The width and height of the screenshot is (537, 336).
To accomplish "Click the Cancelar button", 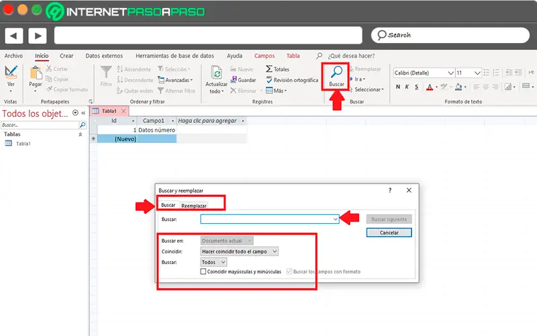I will [x=389, y=233].
